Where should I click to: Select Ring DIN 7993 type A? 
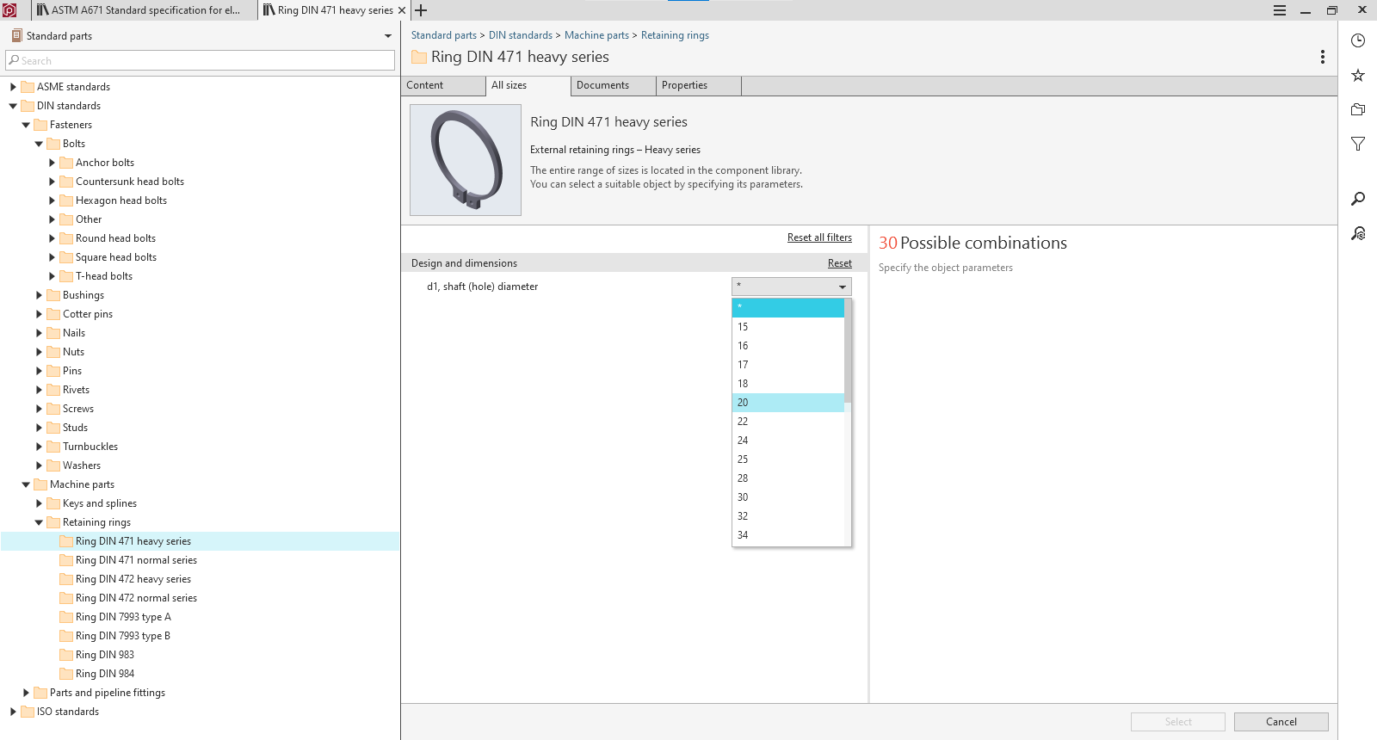123,617
